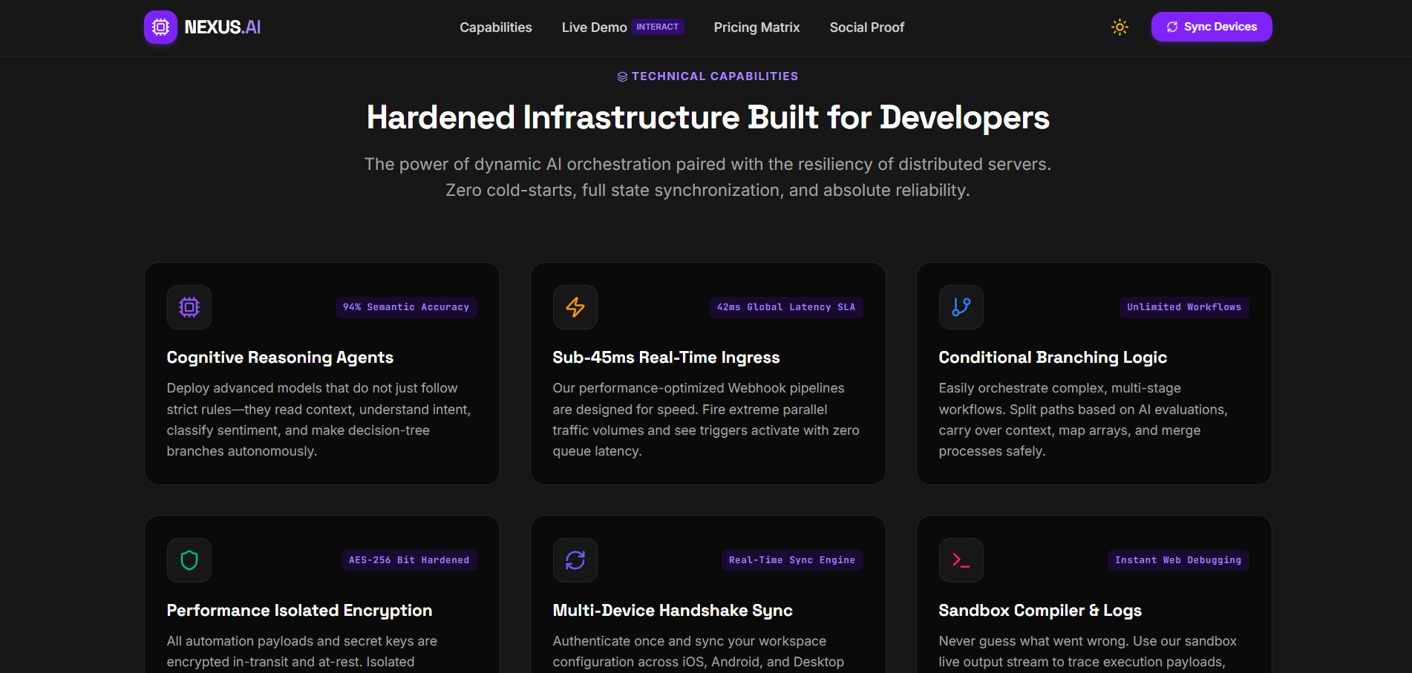Click the layers icon beside Technical Capabilities

tap(622, 76)
